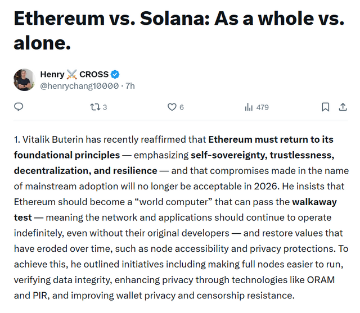The height and width of the screenshot is (313, 360).
Task: Open Henry's profile picture avatar
Action: tap(24, 80)
